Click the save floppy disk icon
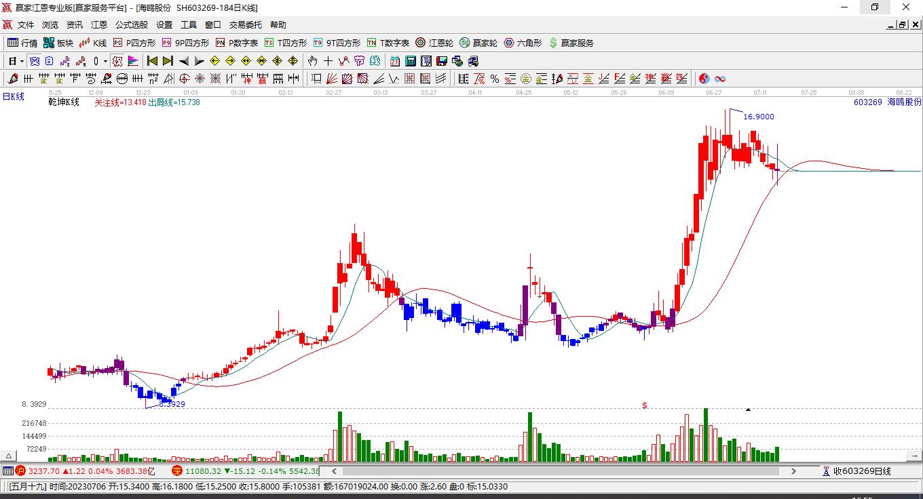The height and width of the screenshot is (499, 923). [x=442, y=61]
